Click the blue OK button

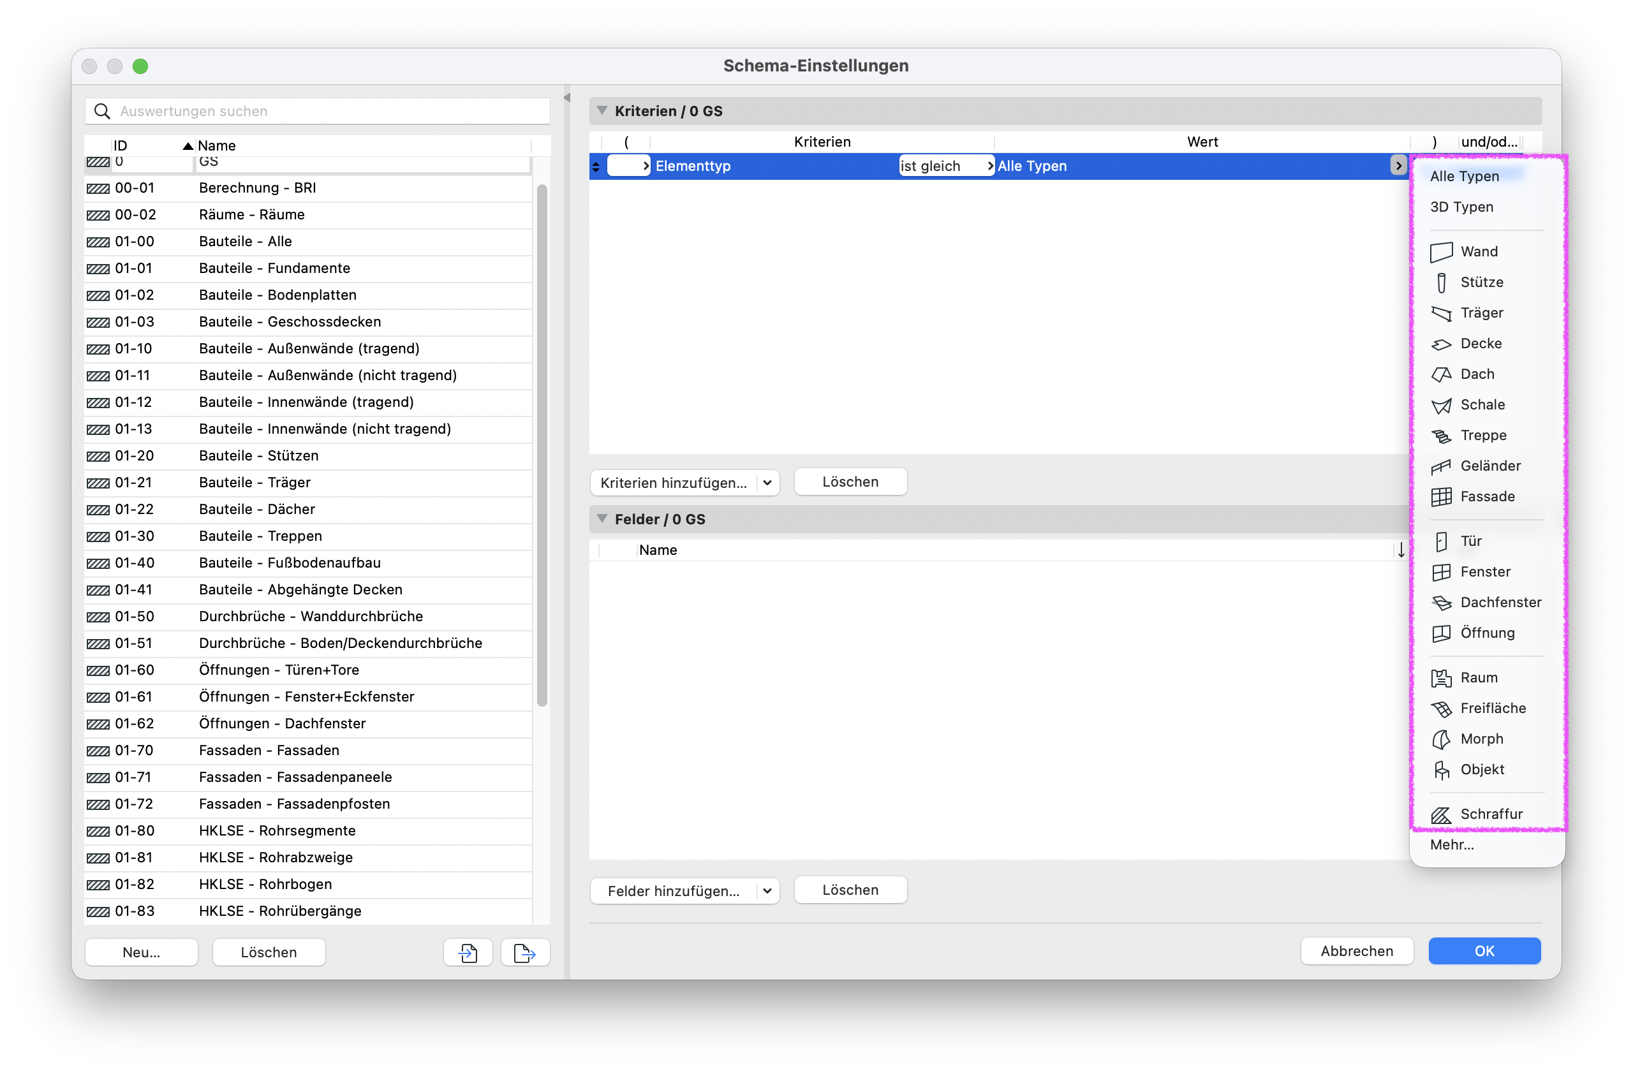click(x=1484, y=950)
